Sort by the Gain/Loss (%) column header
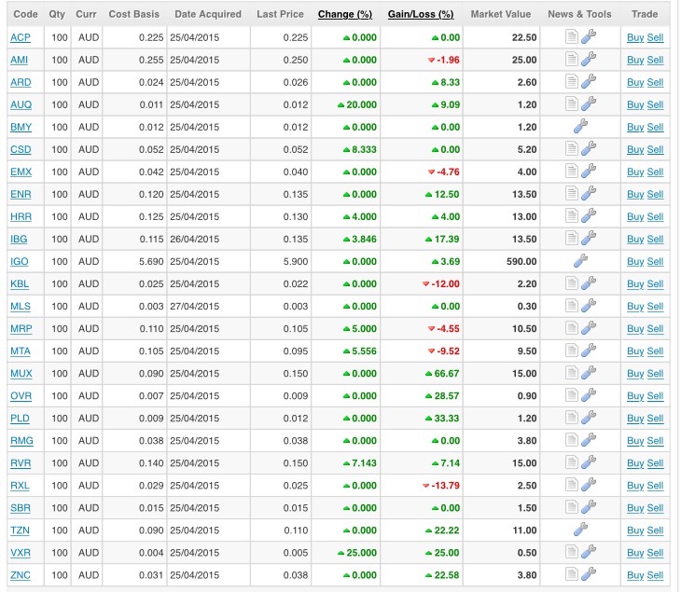This screenshot has height=592, width=681. coord(421,14)
